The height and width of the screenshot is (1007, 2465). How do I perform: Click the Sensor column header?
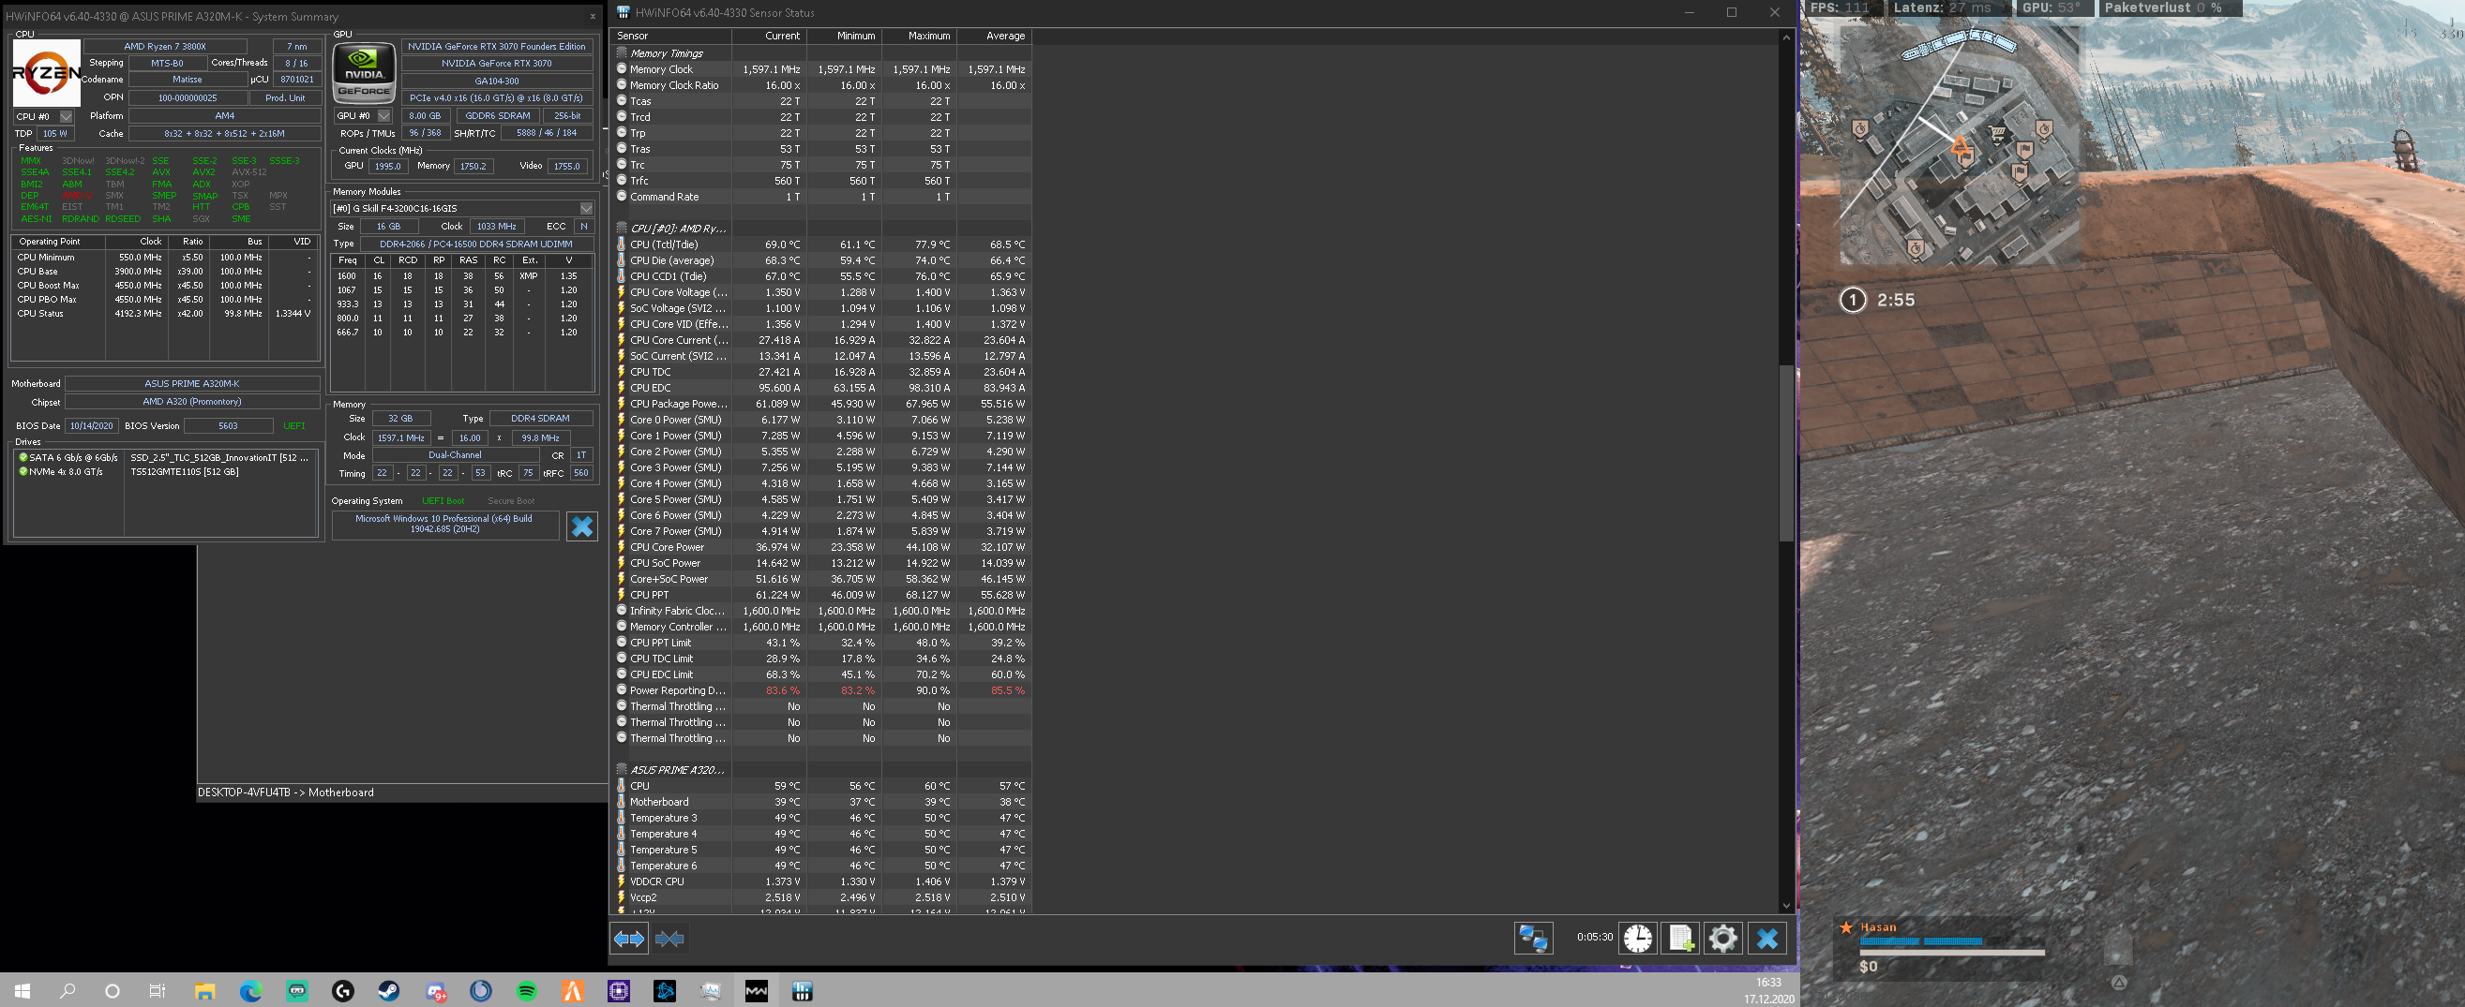tap(671, 36)
